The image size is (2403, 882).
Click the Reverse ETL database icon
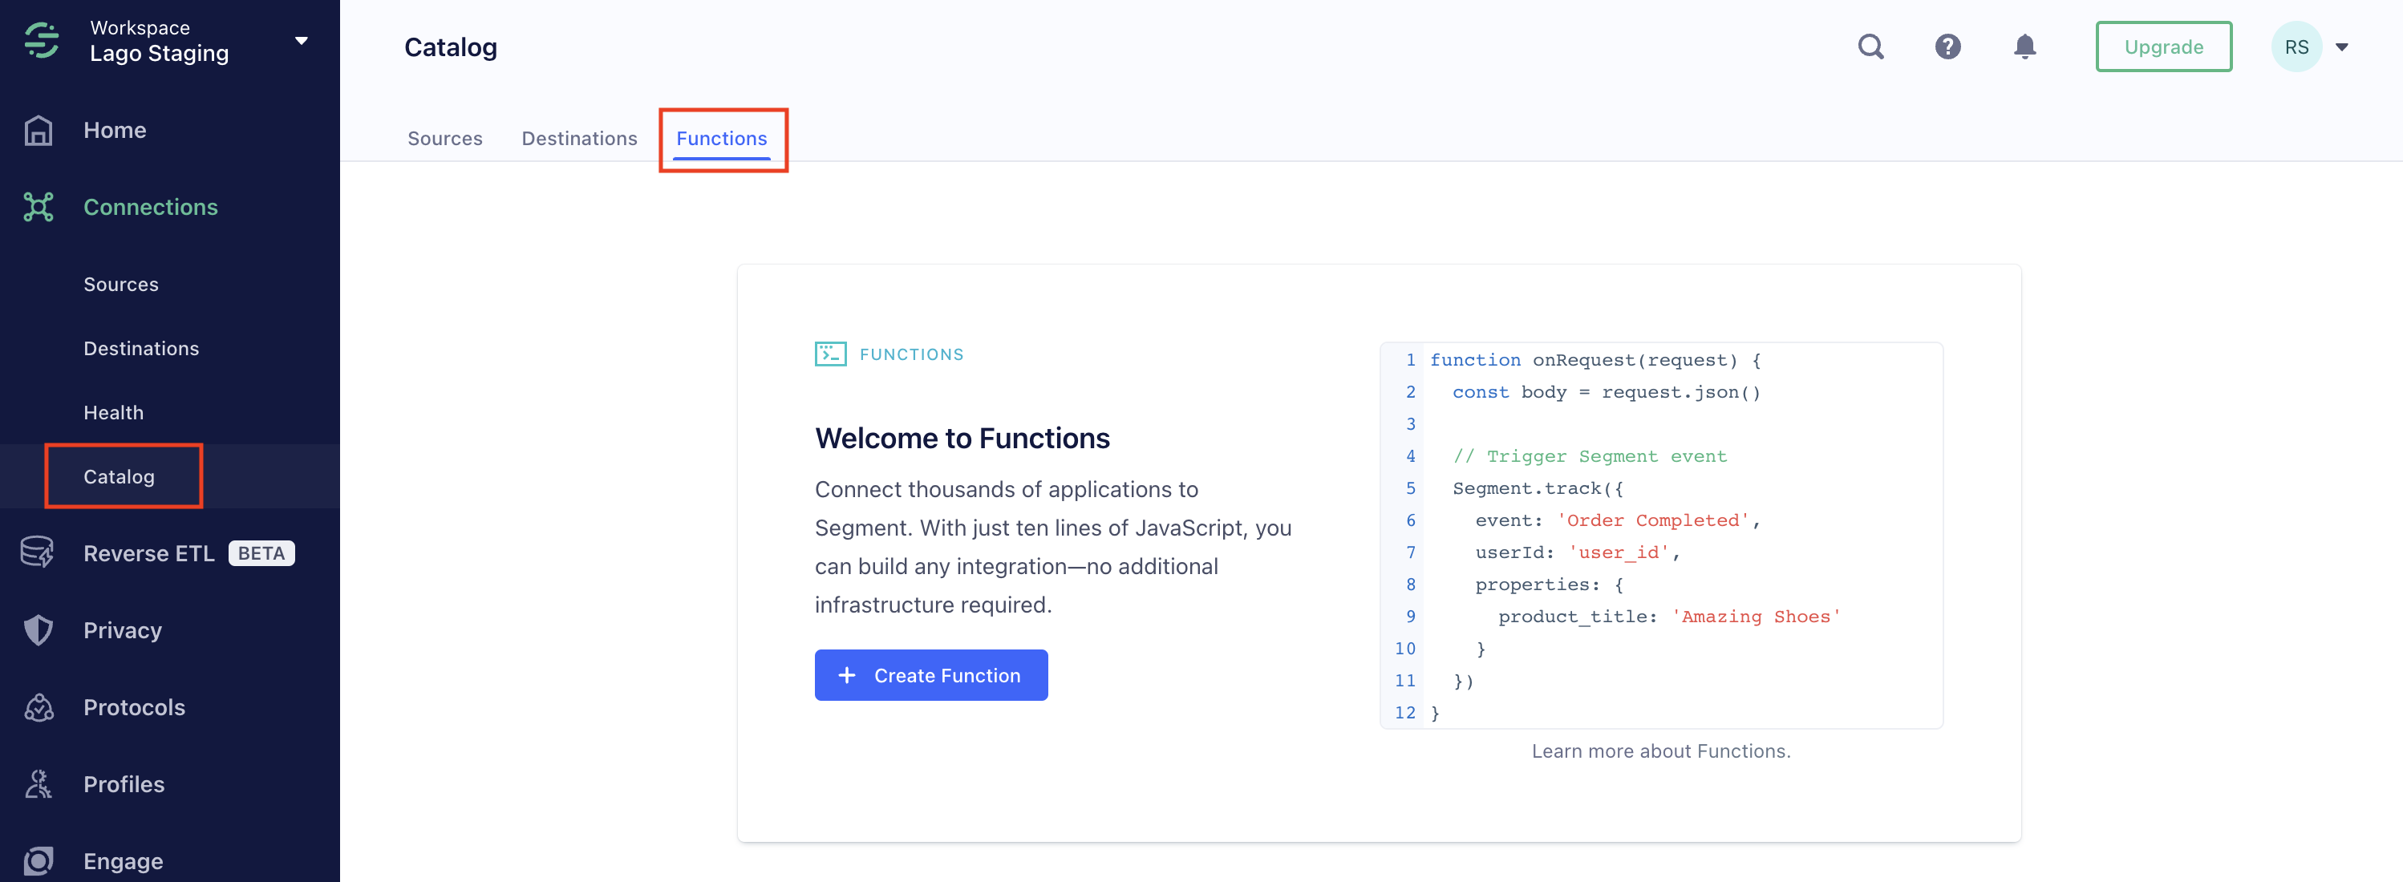point(38,553)
